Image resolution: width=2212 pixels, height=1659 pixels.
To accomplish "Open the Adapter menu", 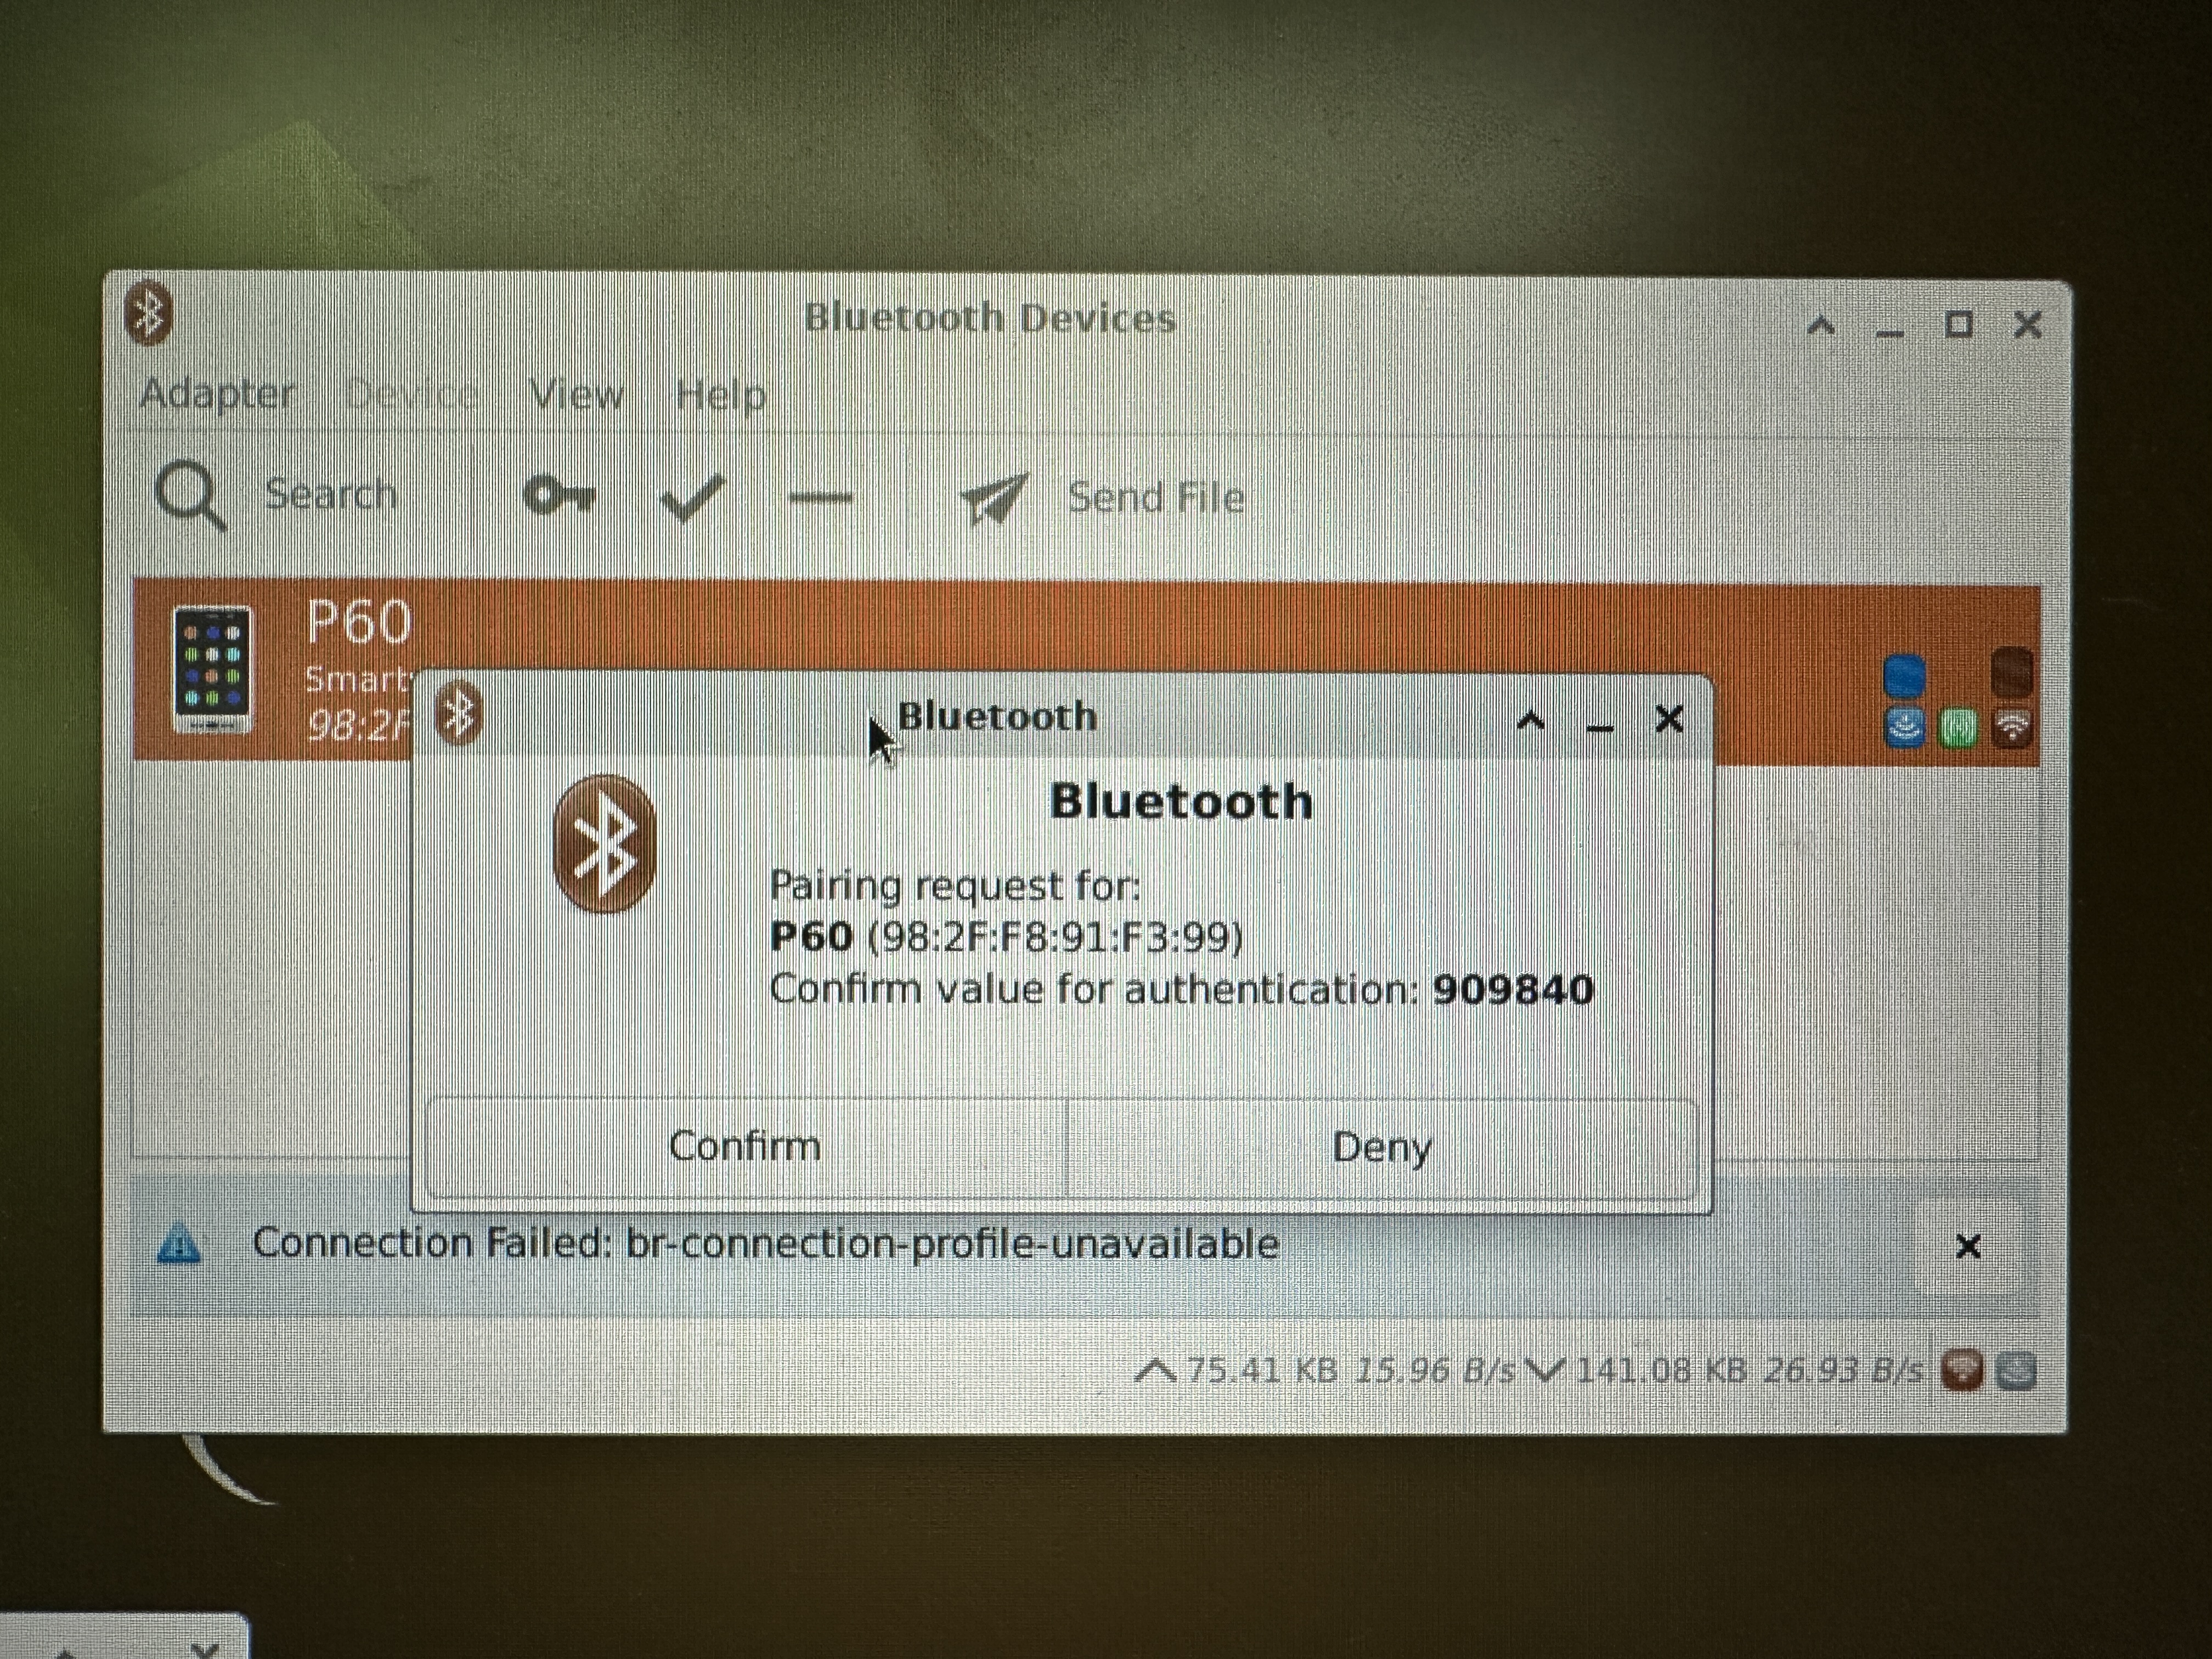I will tap(217, 394).
